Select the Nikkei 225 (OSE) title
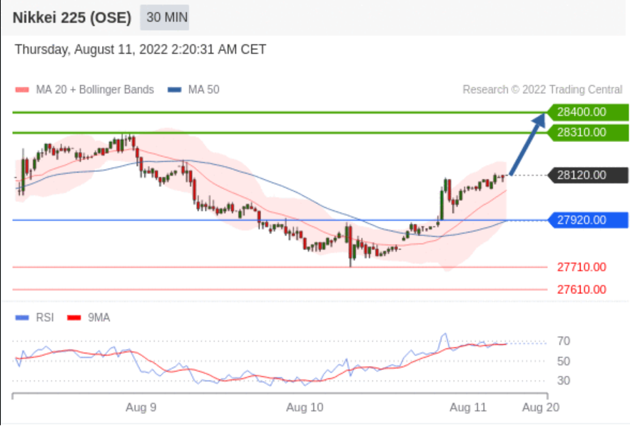630x431 pixels. point(72,18)
